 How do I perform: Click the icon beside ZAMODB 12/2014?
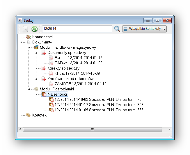(51, 84)
